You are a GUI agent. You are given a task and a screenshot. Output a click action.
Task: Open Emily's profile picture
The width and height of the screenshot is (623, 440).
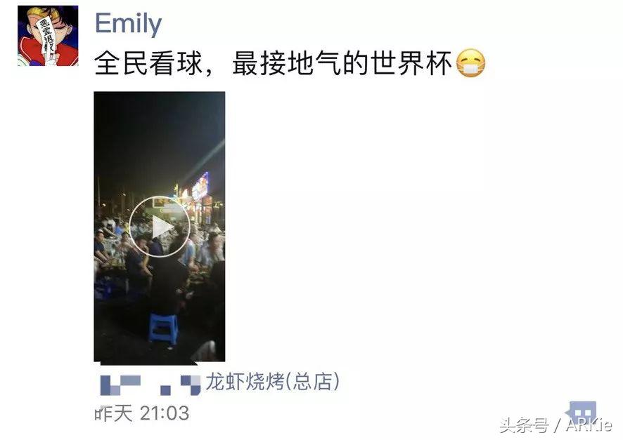48,36
